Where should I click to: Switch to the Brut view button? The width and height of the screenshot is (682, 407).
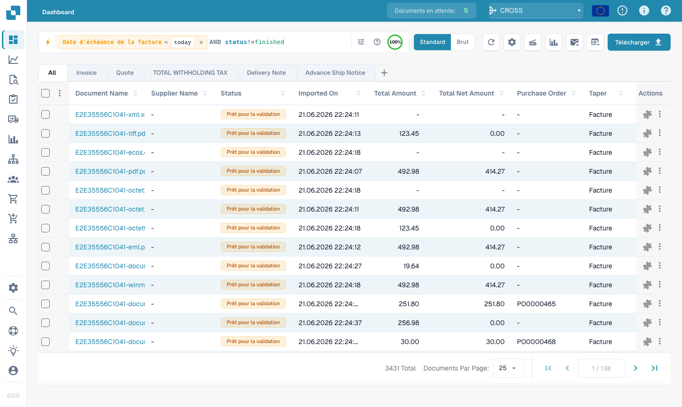pyautogui.click(x=463, y=42)
